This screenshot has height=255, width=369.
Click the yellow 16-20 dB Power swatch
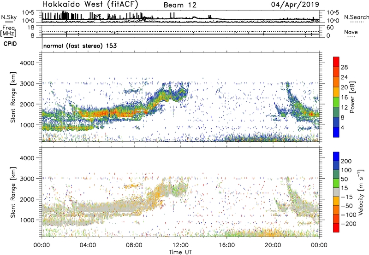(336, 92)
